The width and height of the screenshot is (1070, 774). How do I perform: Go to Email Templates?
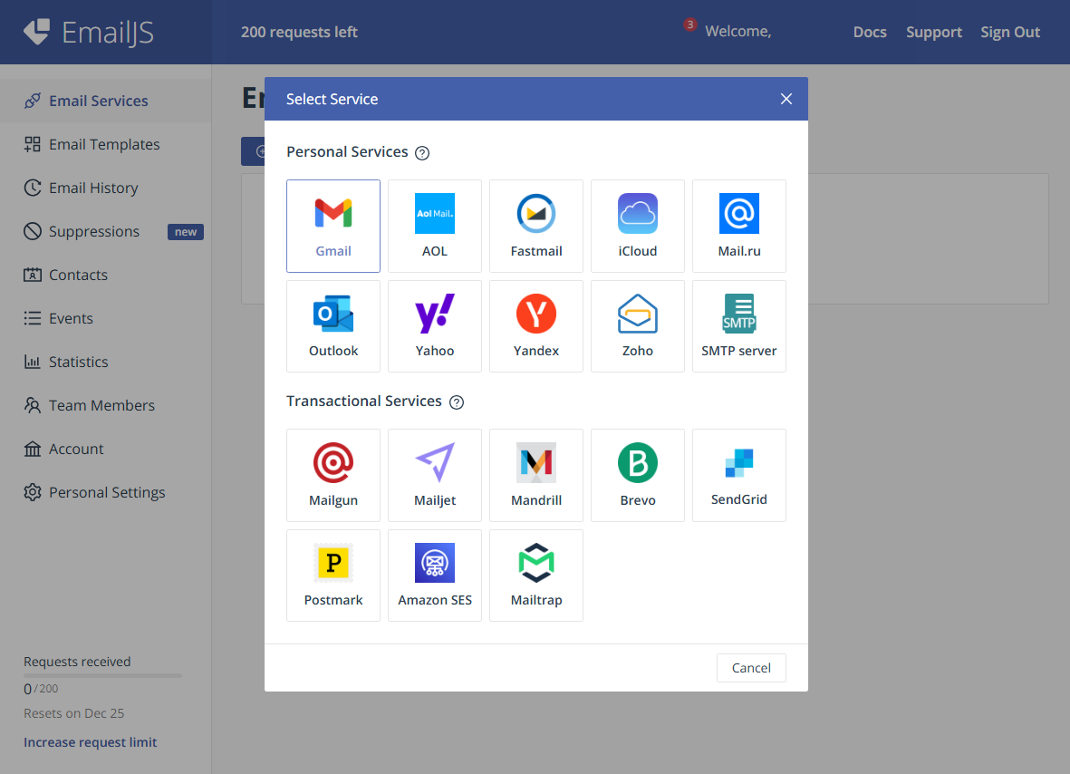(106, 145)
